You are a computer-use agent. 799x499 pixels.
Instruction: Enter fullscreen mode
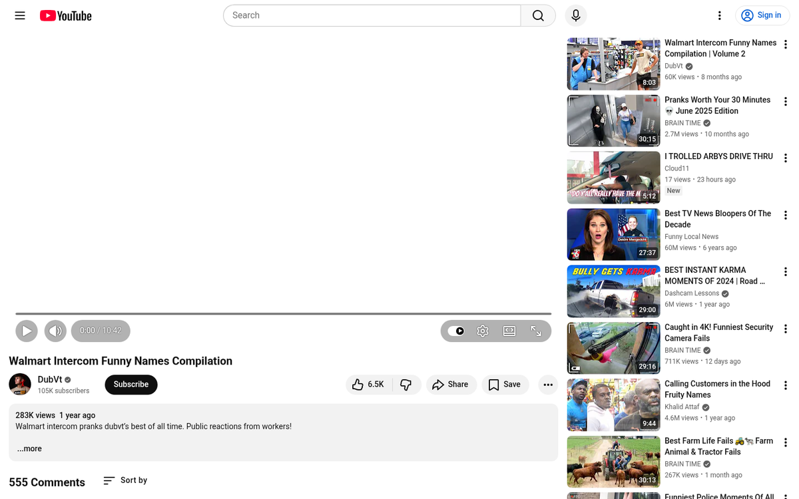[535, 331]
